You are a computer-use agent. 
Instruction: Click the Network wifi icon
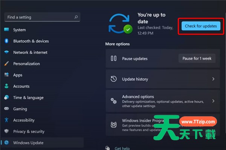click(x=6, y=52)
